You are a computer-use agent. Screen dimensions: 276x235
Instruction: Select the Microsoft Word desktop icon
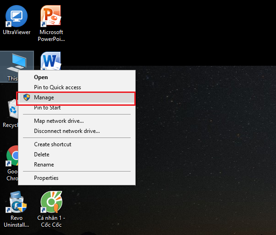point(51,61)
